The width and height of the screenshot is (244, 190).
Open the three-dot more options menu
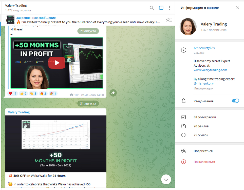tap(169, 8)
